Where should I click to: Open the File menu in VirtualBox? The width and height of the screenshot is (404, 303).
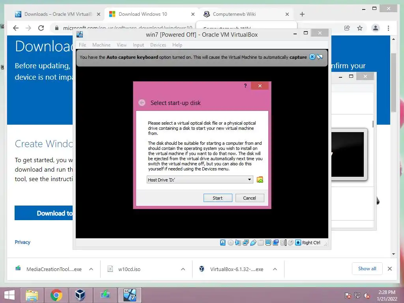(82, 45)
